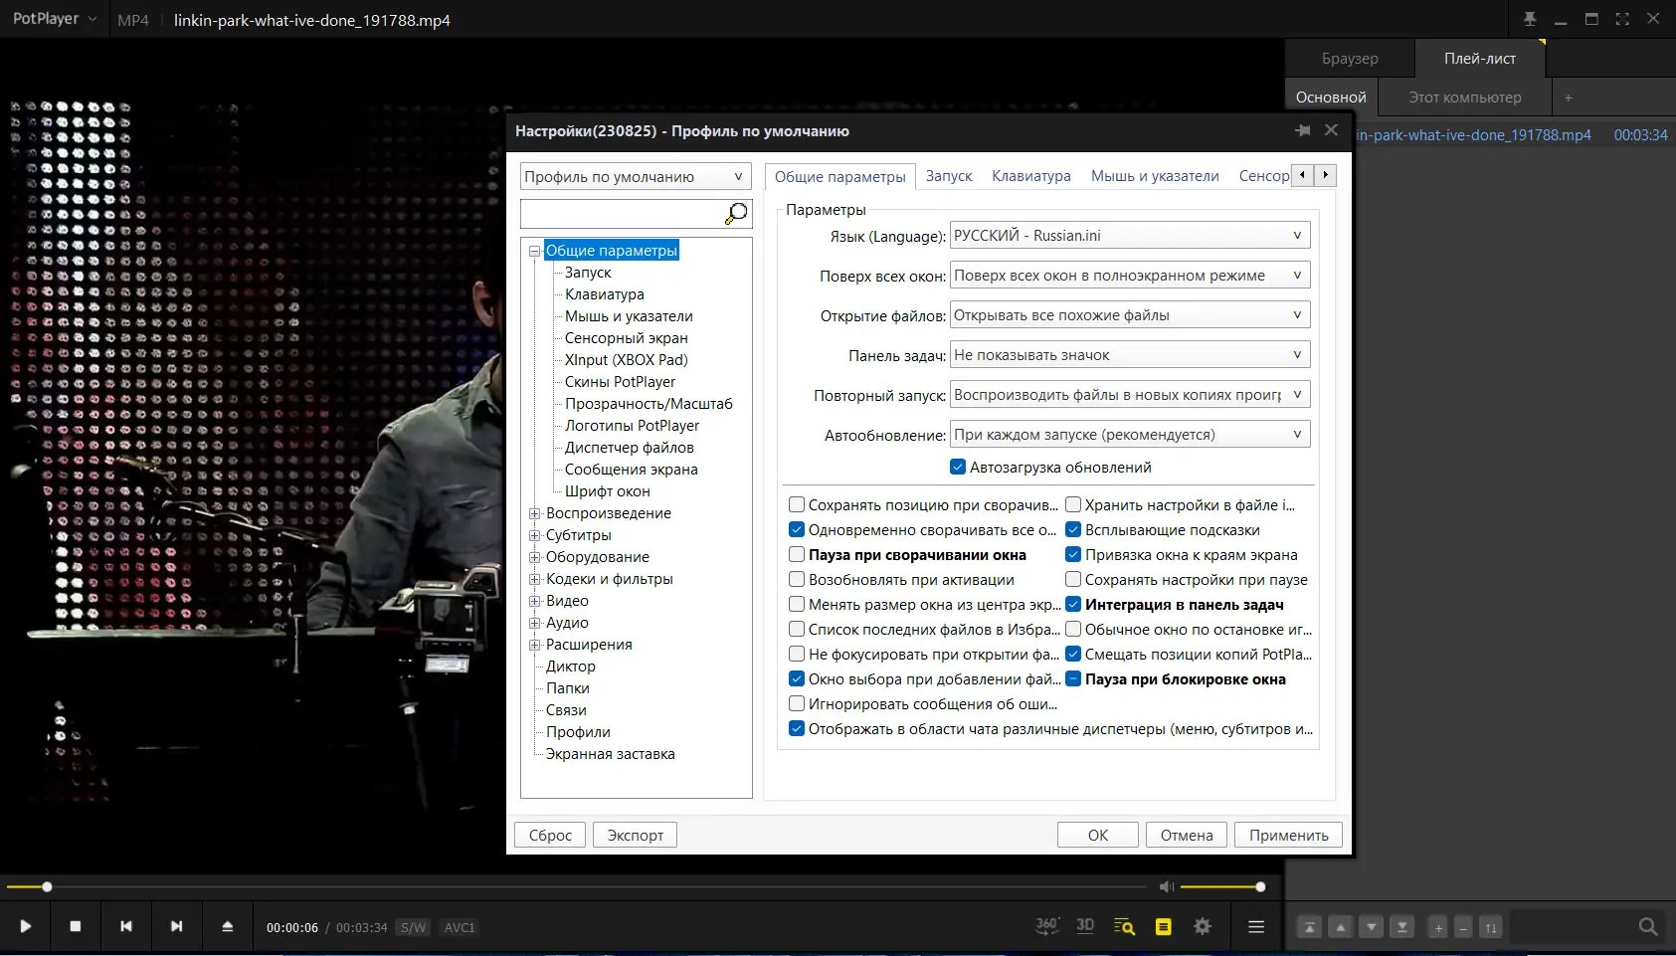Screen dimensions: 1676x956
Task: Click the 'Применить' button
Action: (1288, 835)
